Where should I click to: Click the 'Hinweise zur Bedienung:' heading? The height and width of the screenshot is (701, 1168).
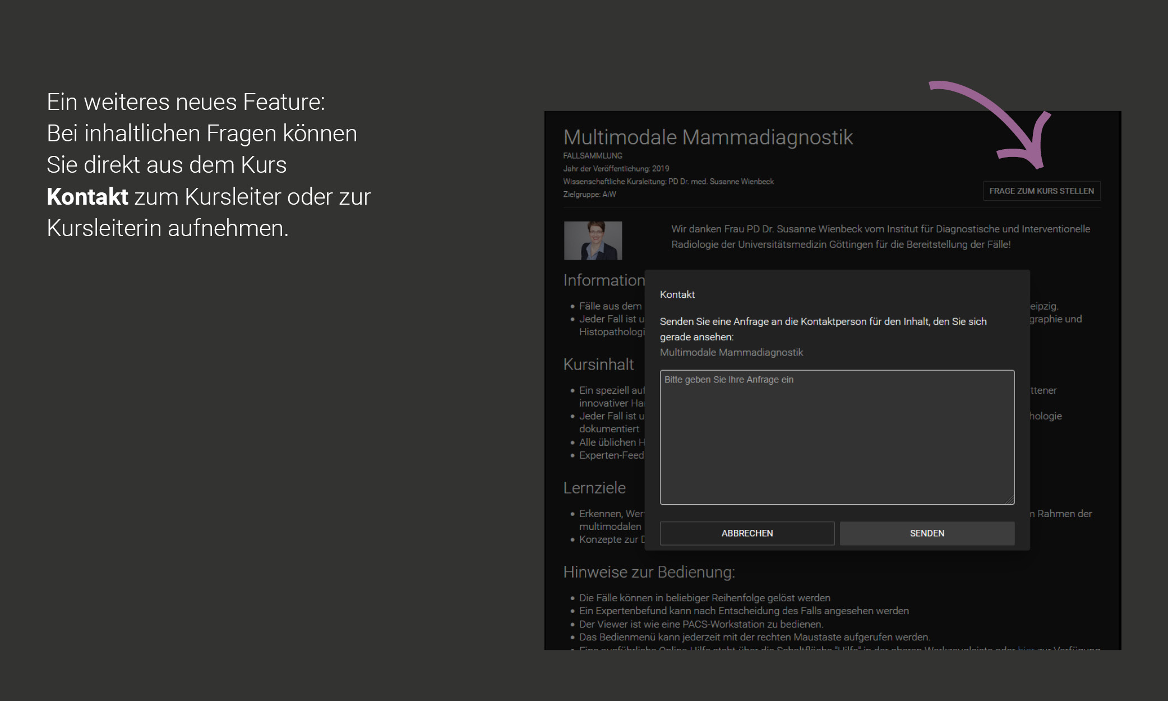649,572
